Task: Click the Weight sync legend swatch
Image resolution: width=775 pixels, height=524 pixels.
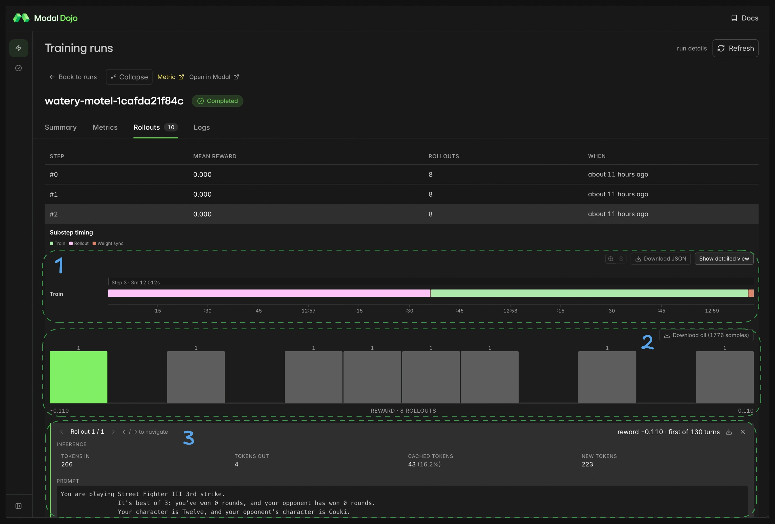Action: 94,243
